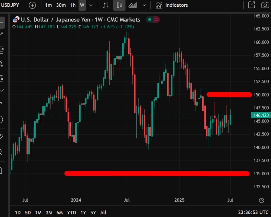Click the add symbol plus icon
The height and width of the screenshot is (217, 271).
point(32,5)
